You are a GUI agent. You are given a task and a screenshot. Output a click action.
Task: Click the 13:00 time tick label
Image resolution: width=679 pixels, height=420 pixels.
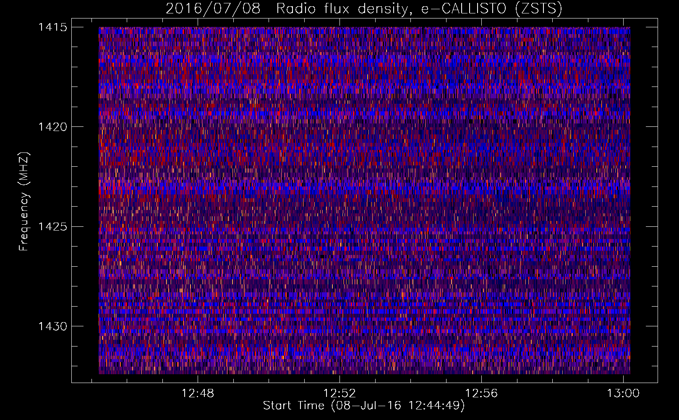(623, 394)
